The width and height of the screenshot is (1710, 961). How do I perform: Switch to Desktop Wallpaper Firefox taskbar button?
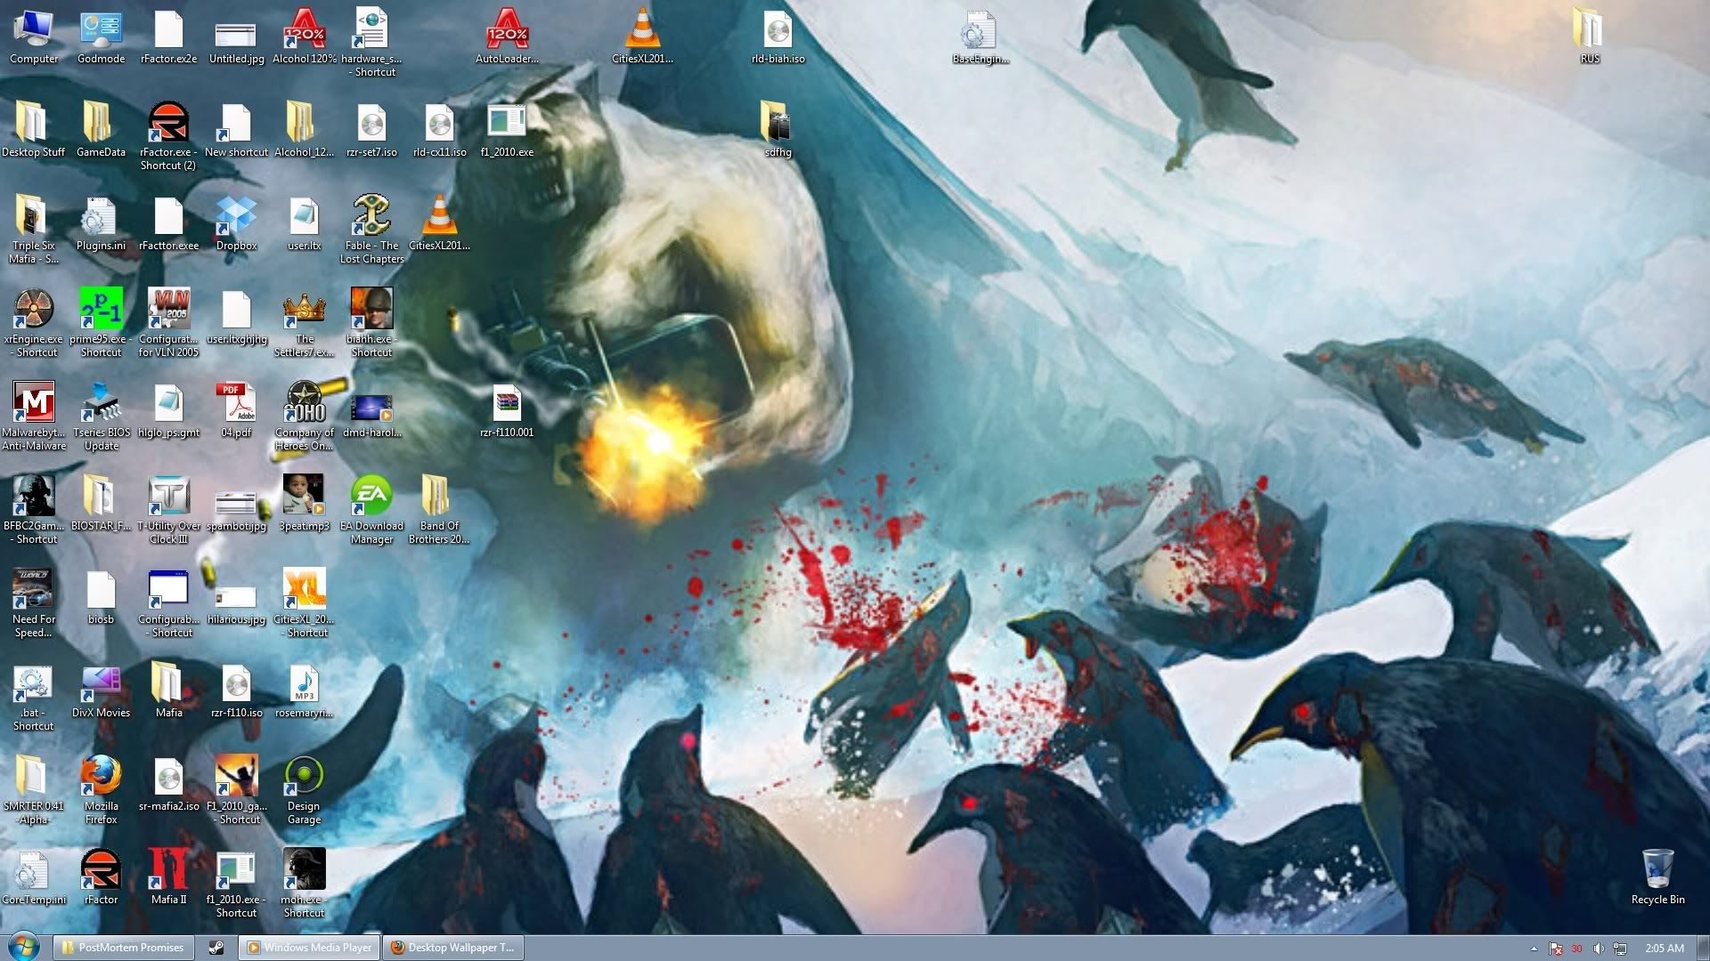(x=453, y=948)
